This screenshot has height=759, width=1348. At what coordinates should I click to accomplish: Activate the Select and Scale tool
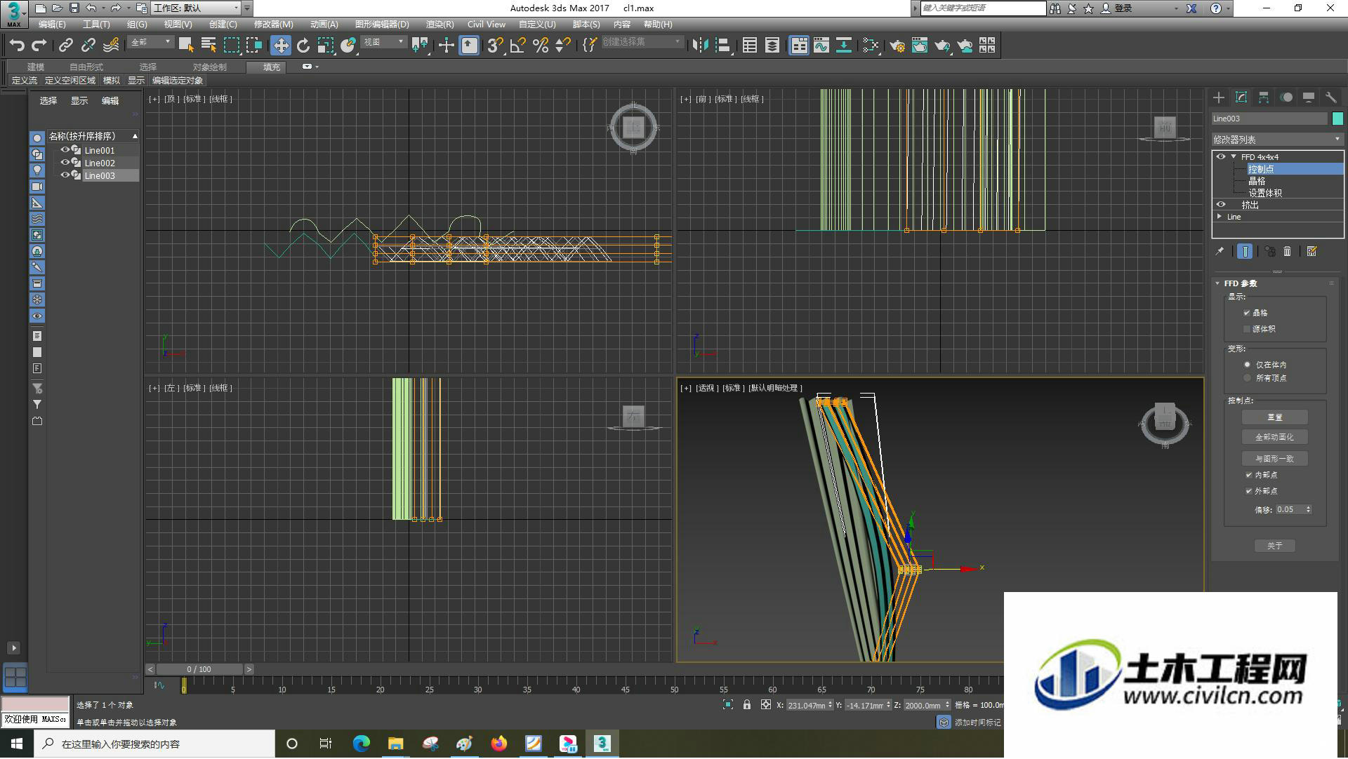point(326,46)
